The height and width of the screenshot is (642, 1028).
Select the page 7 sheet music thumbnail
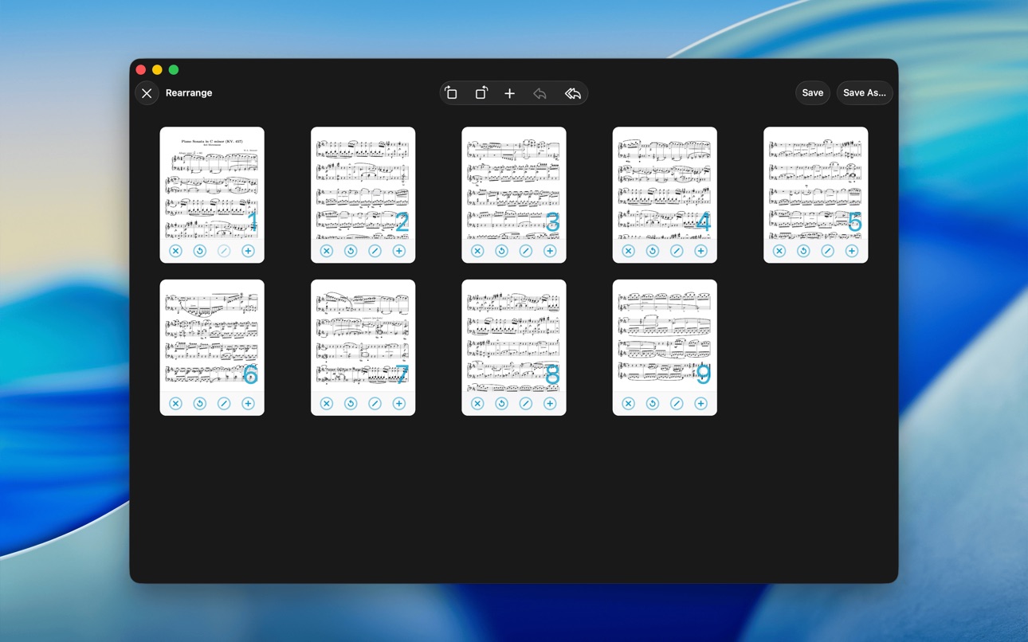coord(363,336)
